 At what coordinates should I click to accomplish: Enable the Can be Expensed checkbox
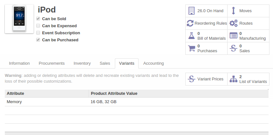[38, 26]
